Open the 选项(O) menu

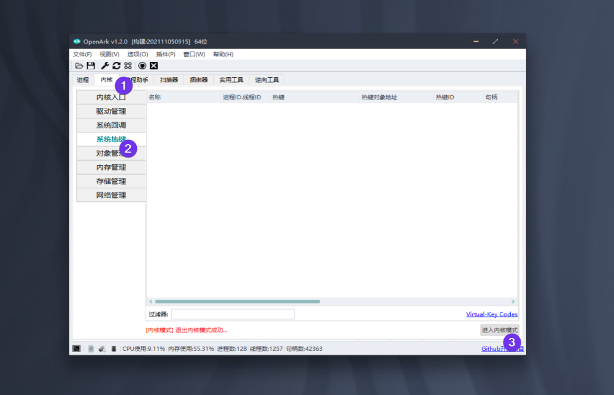click(x=138, y=55)
